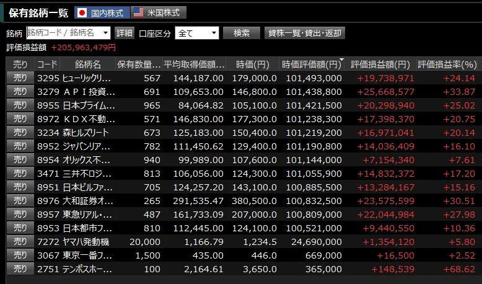Sort by 平均取得価額 column header
Image resolution: width=482 pixels, height=284 pixels.
pos(194,64)
